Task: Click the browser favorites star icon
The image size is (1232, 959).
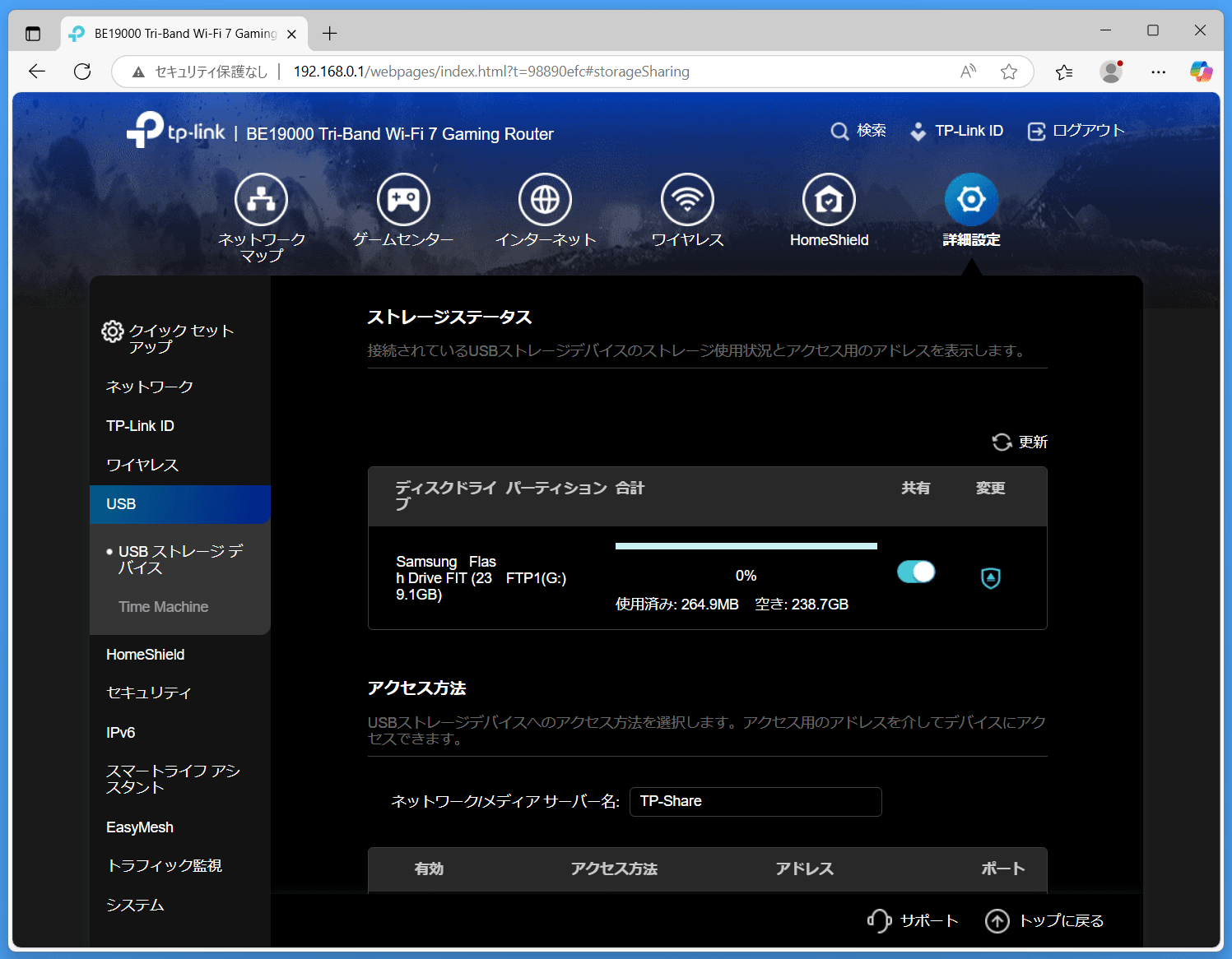Action: [1009, 72]
